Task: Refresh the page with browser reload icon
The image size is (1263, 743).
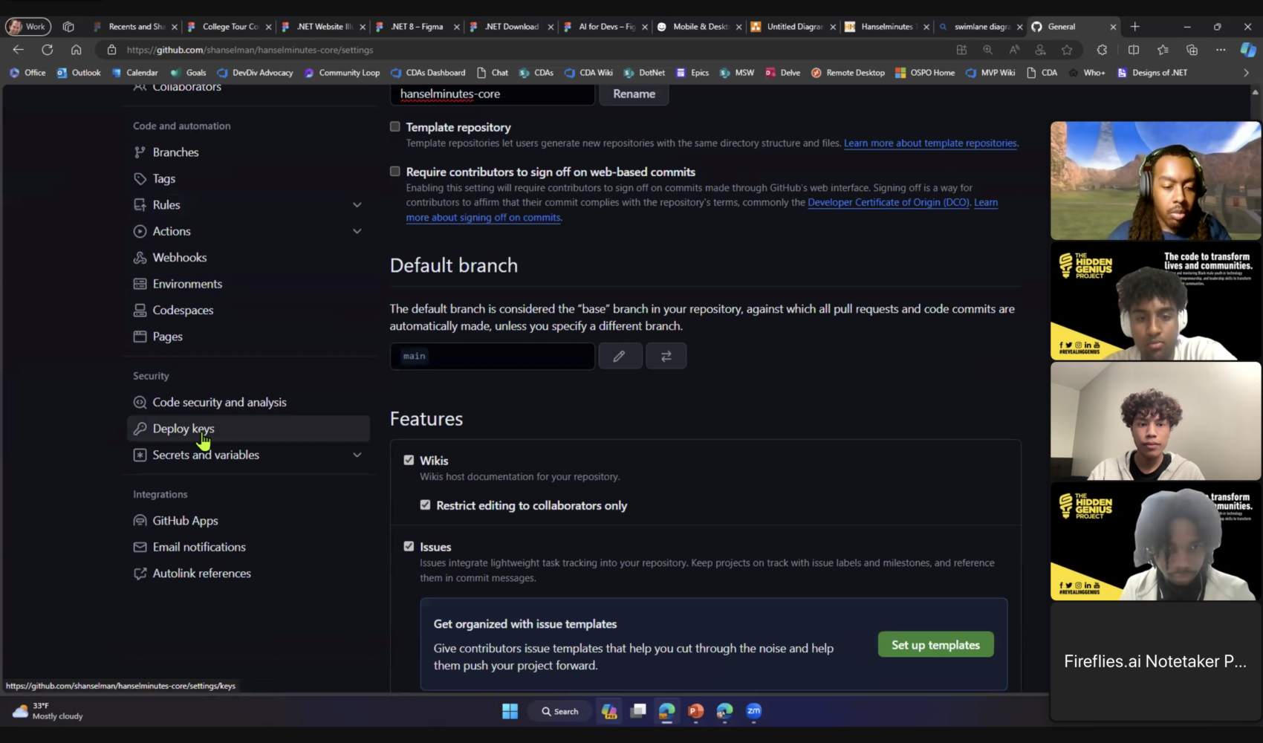Action: 47,50
